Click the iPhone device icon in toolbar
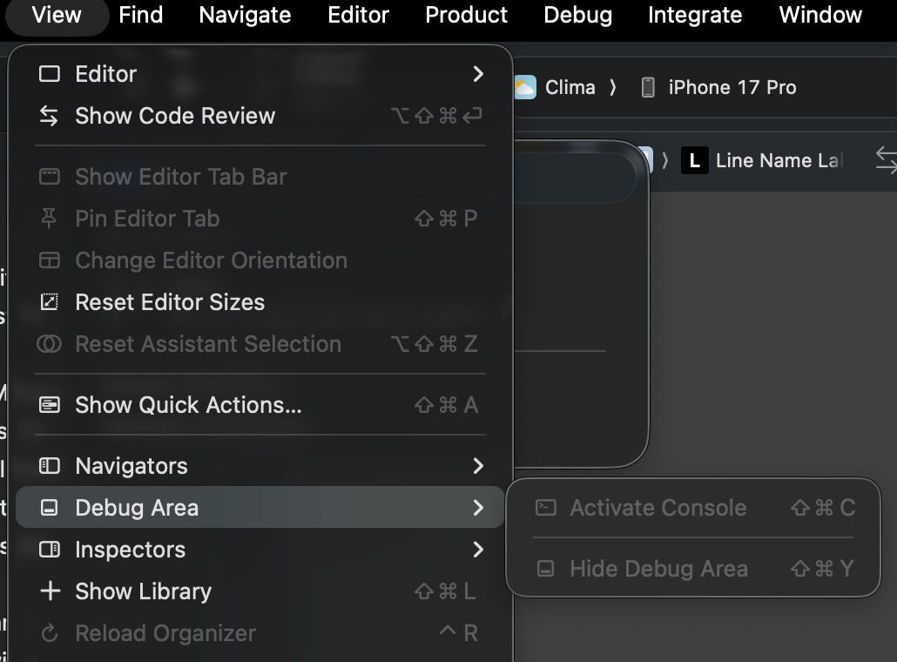The height and width of the screenshot is (662, 897). coord(648,87)
